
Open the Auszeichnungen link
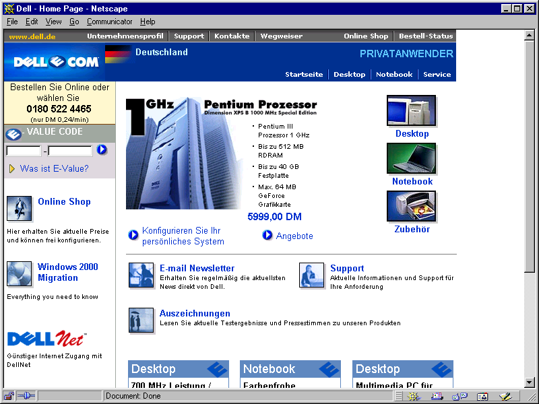pos(195,313)
